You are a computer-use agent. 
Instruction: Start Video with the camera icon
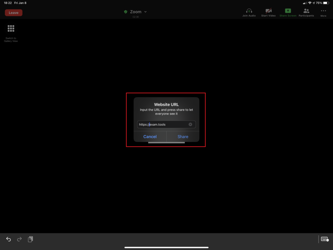[x=268, y=13]
